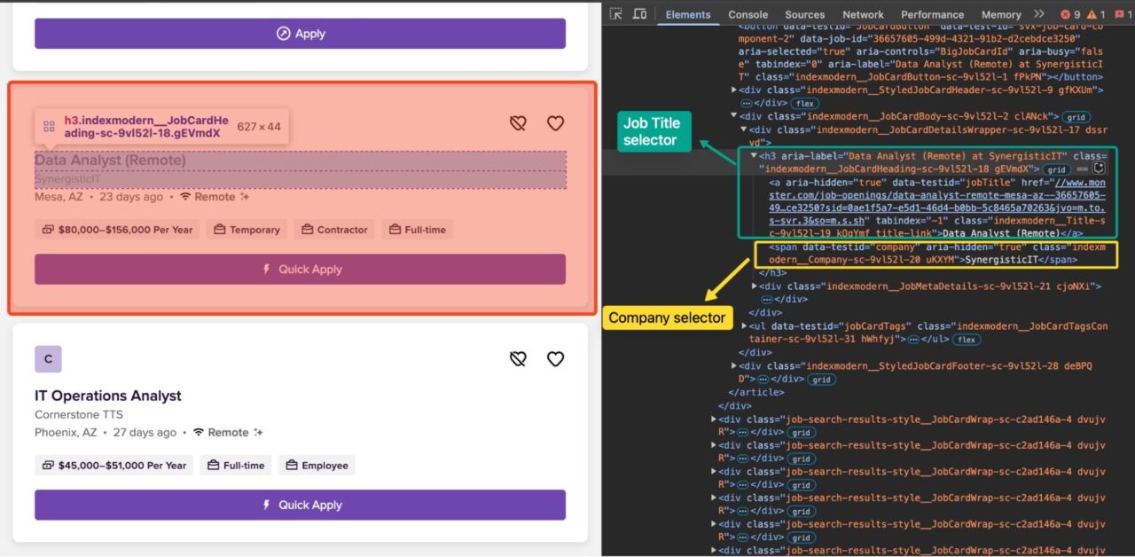This screenshot has width=1135, height=557.
Task: Toggle the heart to favorite the Data Analyst job
Action: coord(555,123)
